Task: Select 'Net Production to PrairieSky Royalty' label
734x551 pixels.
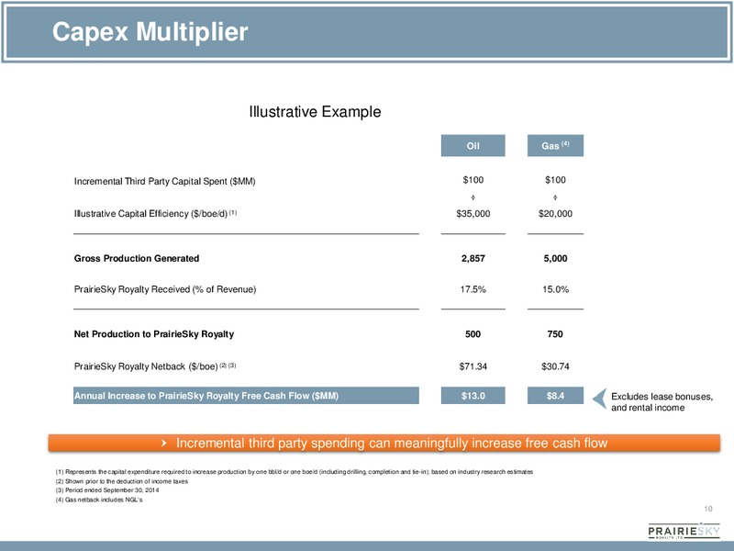Action: 154,334
